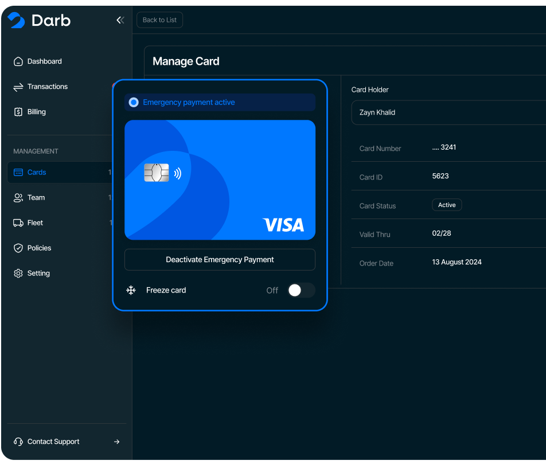Select the Emergency payment active radio indicator
Viewport: 546px width, 468px height.
[134, 102]
